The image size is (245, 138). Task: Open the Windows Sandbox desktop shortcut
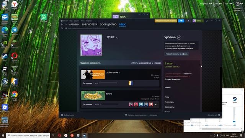[5, 18]
